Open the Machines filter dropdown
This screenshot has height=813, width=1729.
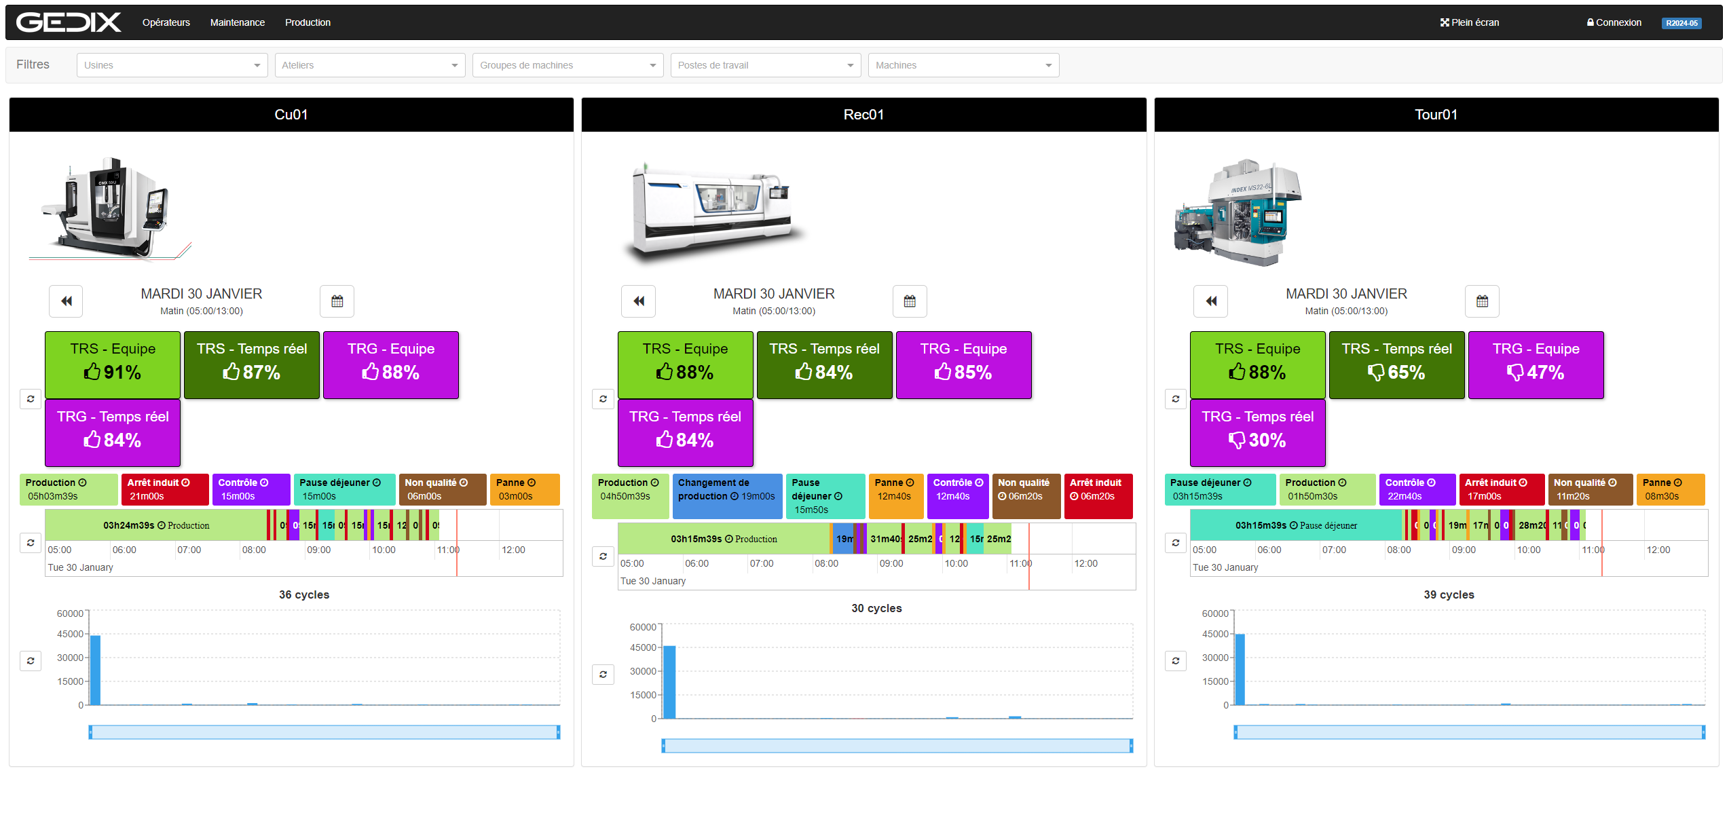coord(963,65)
